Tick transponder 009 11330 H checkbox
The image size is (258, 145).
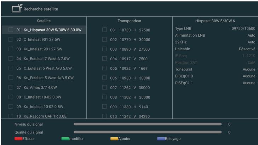[x=104, y=107]
